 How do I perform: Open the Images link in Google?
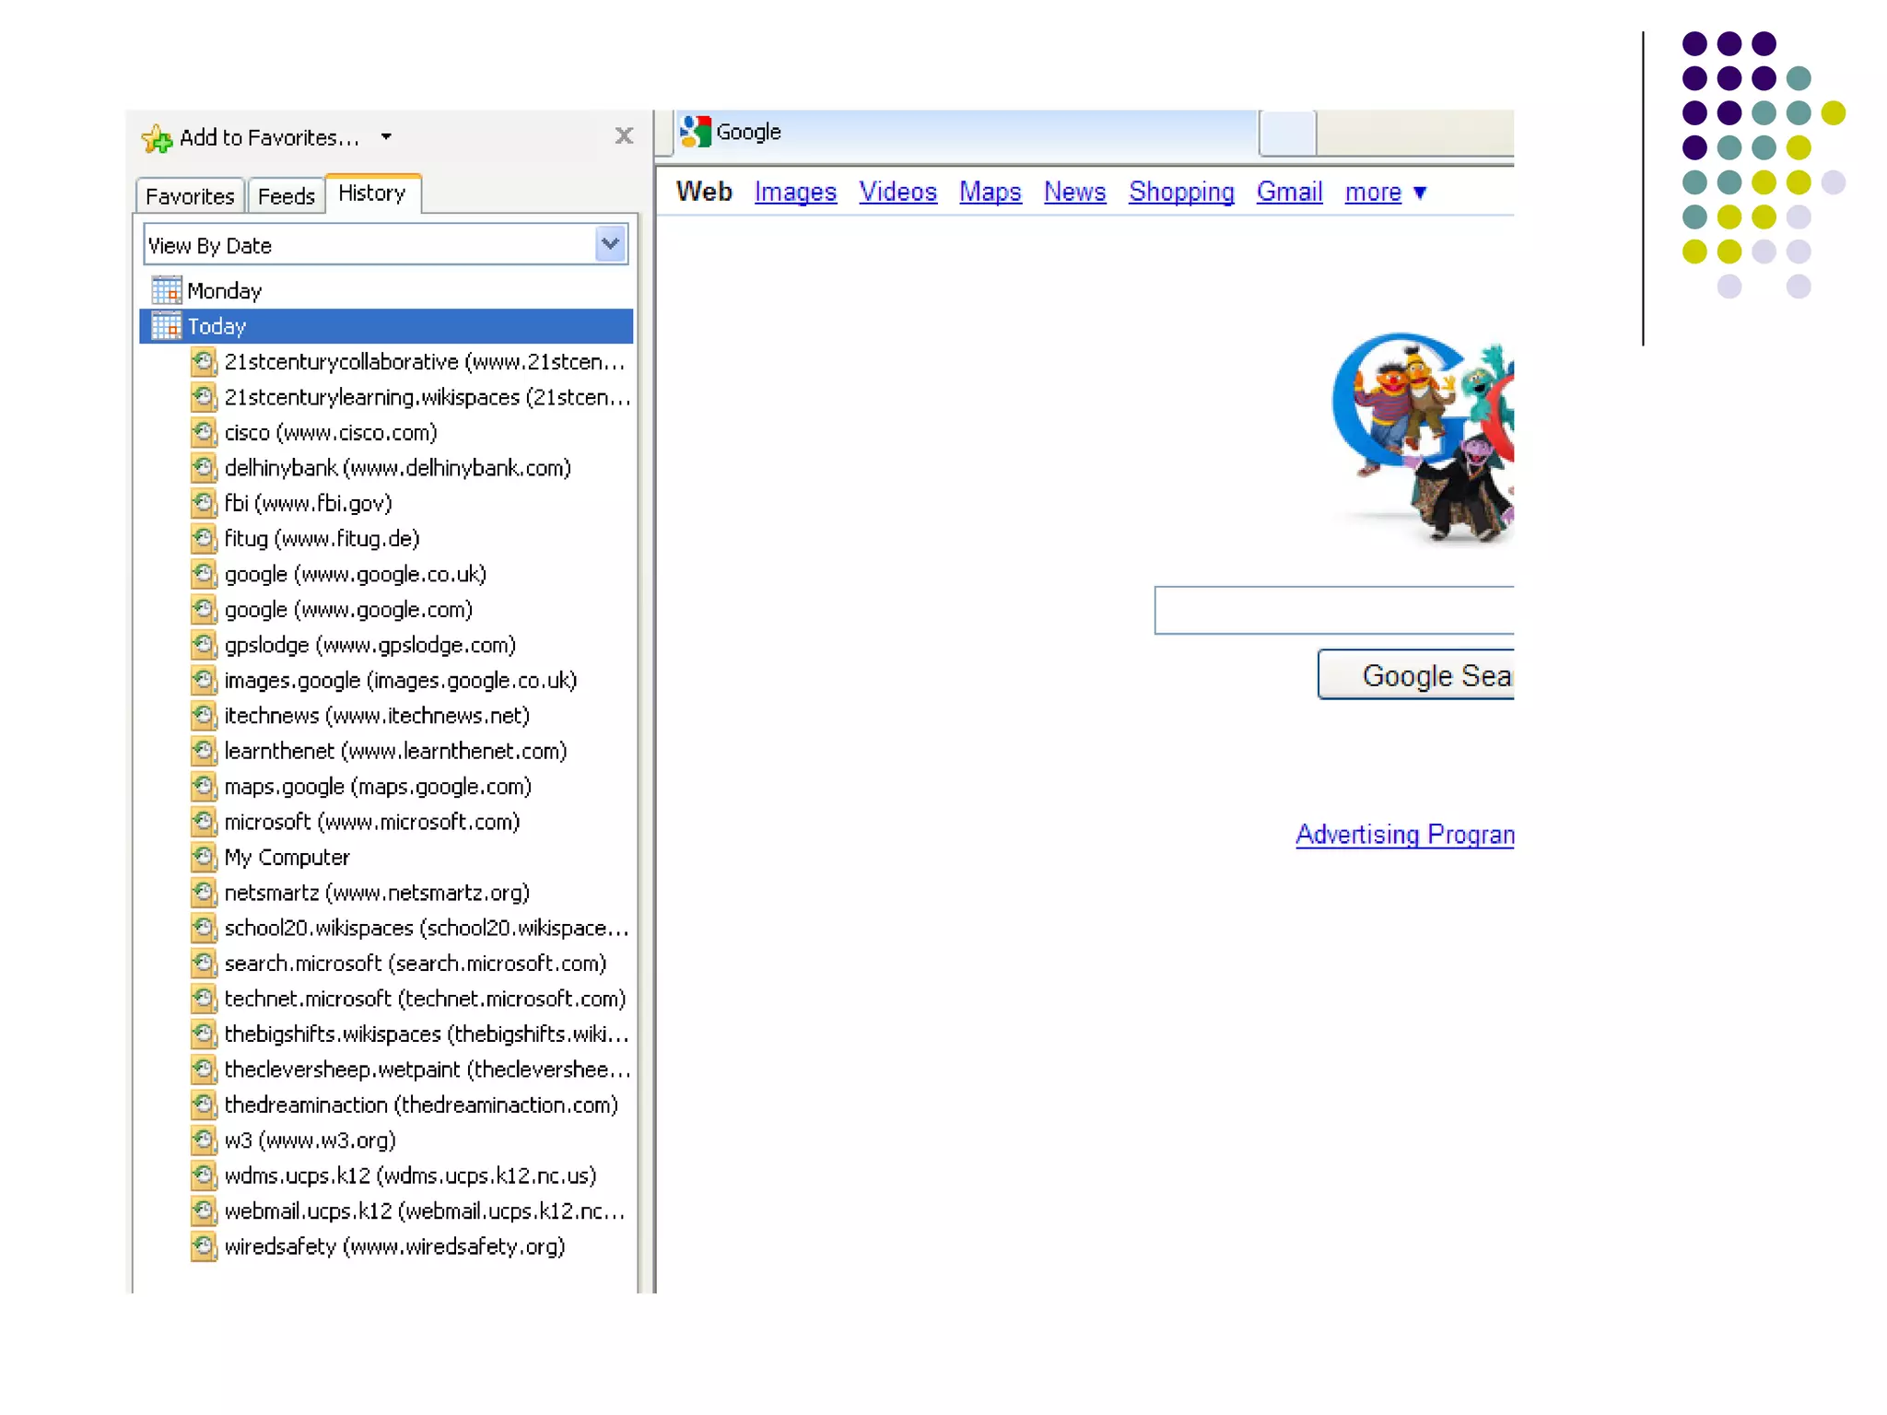coord(795,192)
